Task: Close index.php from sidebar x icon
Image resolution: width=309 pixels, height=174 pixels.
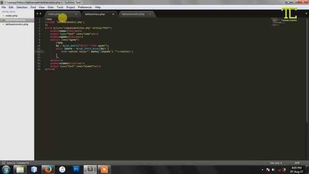Action: tap(3, 16)
